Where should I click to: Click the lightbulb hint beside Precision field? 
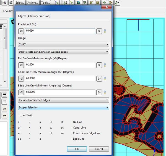tap(105, 31)
